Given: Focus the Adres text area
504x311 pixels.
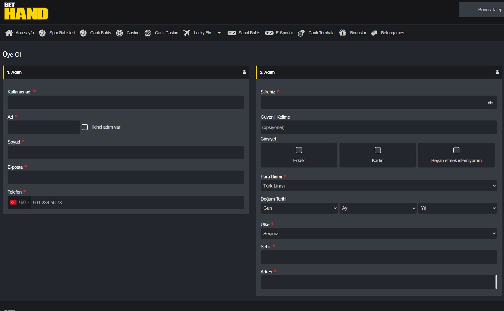Looking at the screenshot, I should (x=379, y=282).
